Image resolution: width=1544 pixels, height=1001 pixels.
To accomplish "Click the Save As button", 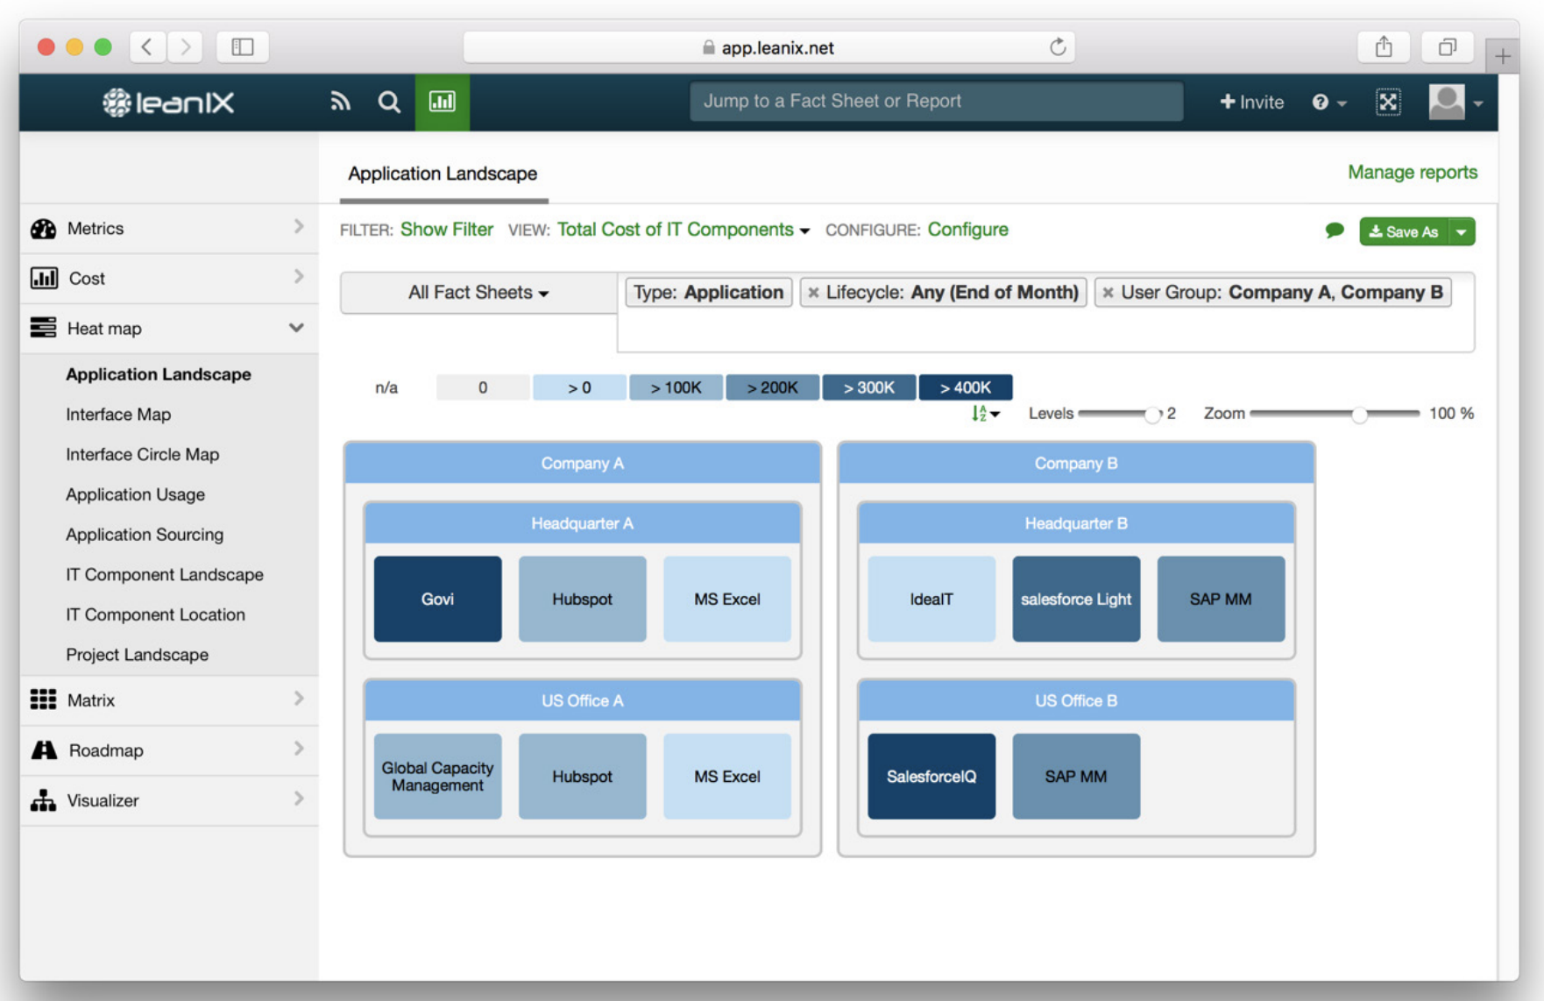I will [1405, 231].
